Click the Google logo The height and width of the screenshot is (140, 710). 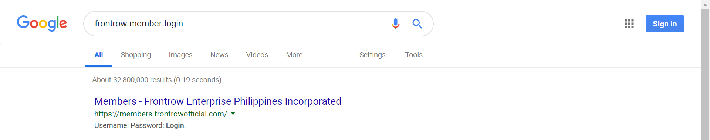click(42, 23)
